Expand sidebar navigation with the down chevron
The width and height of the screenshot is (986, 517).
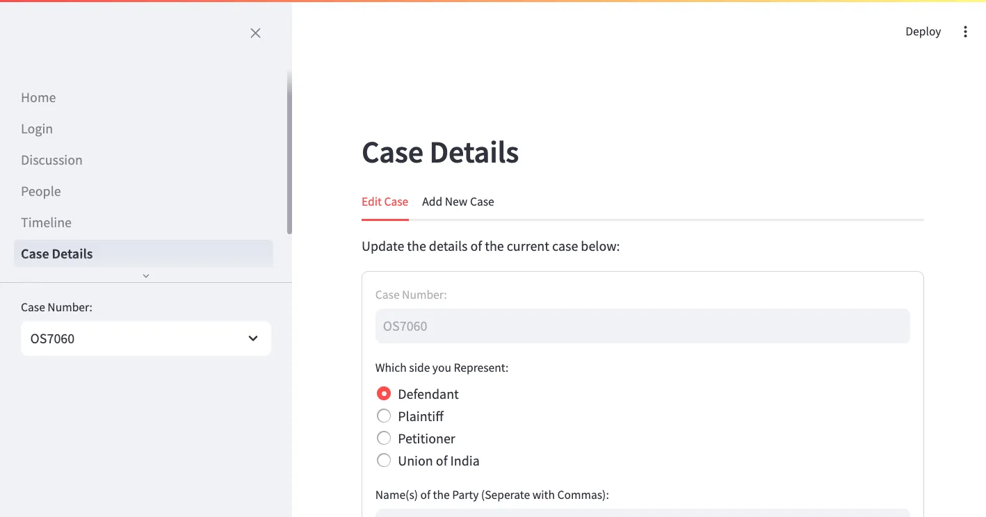point(146,276)
